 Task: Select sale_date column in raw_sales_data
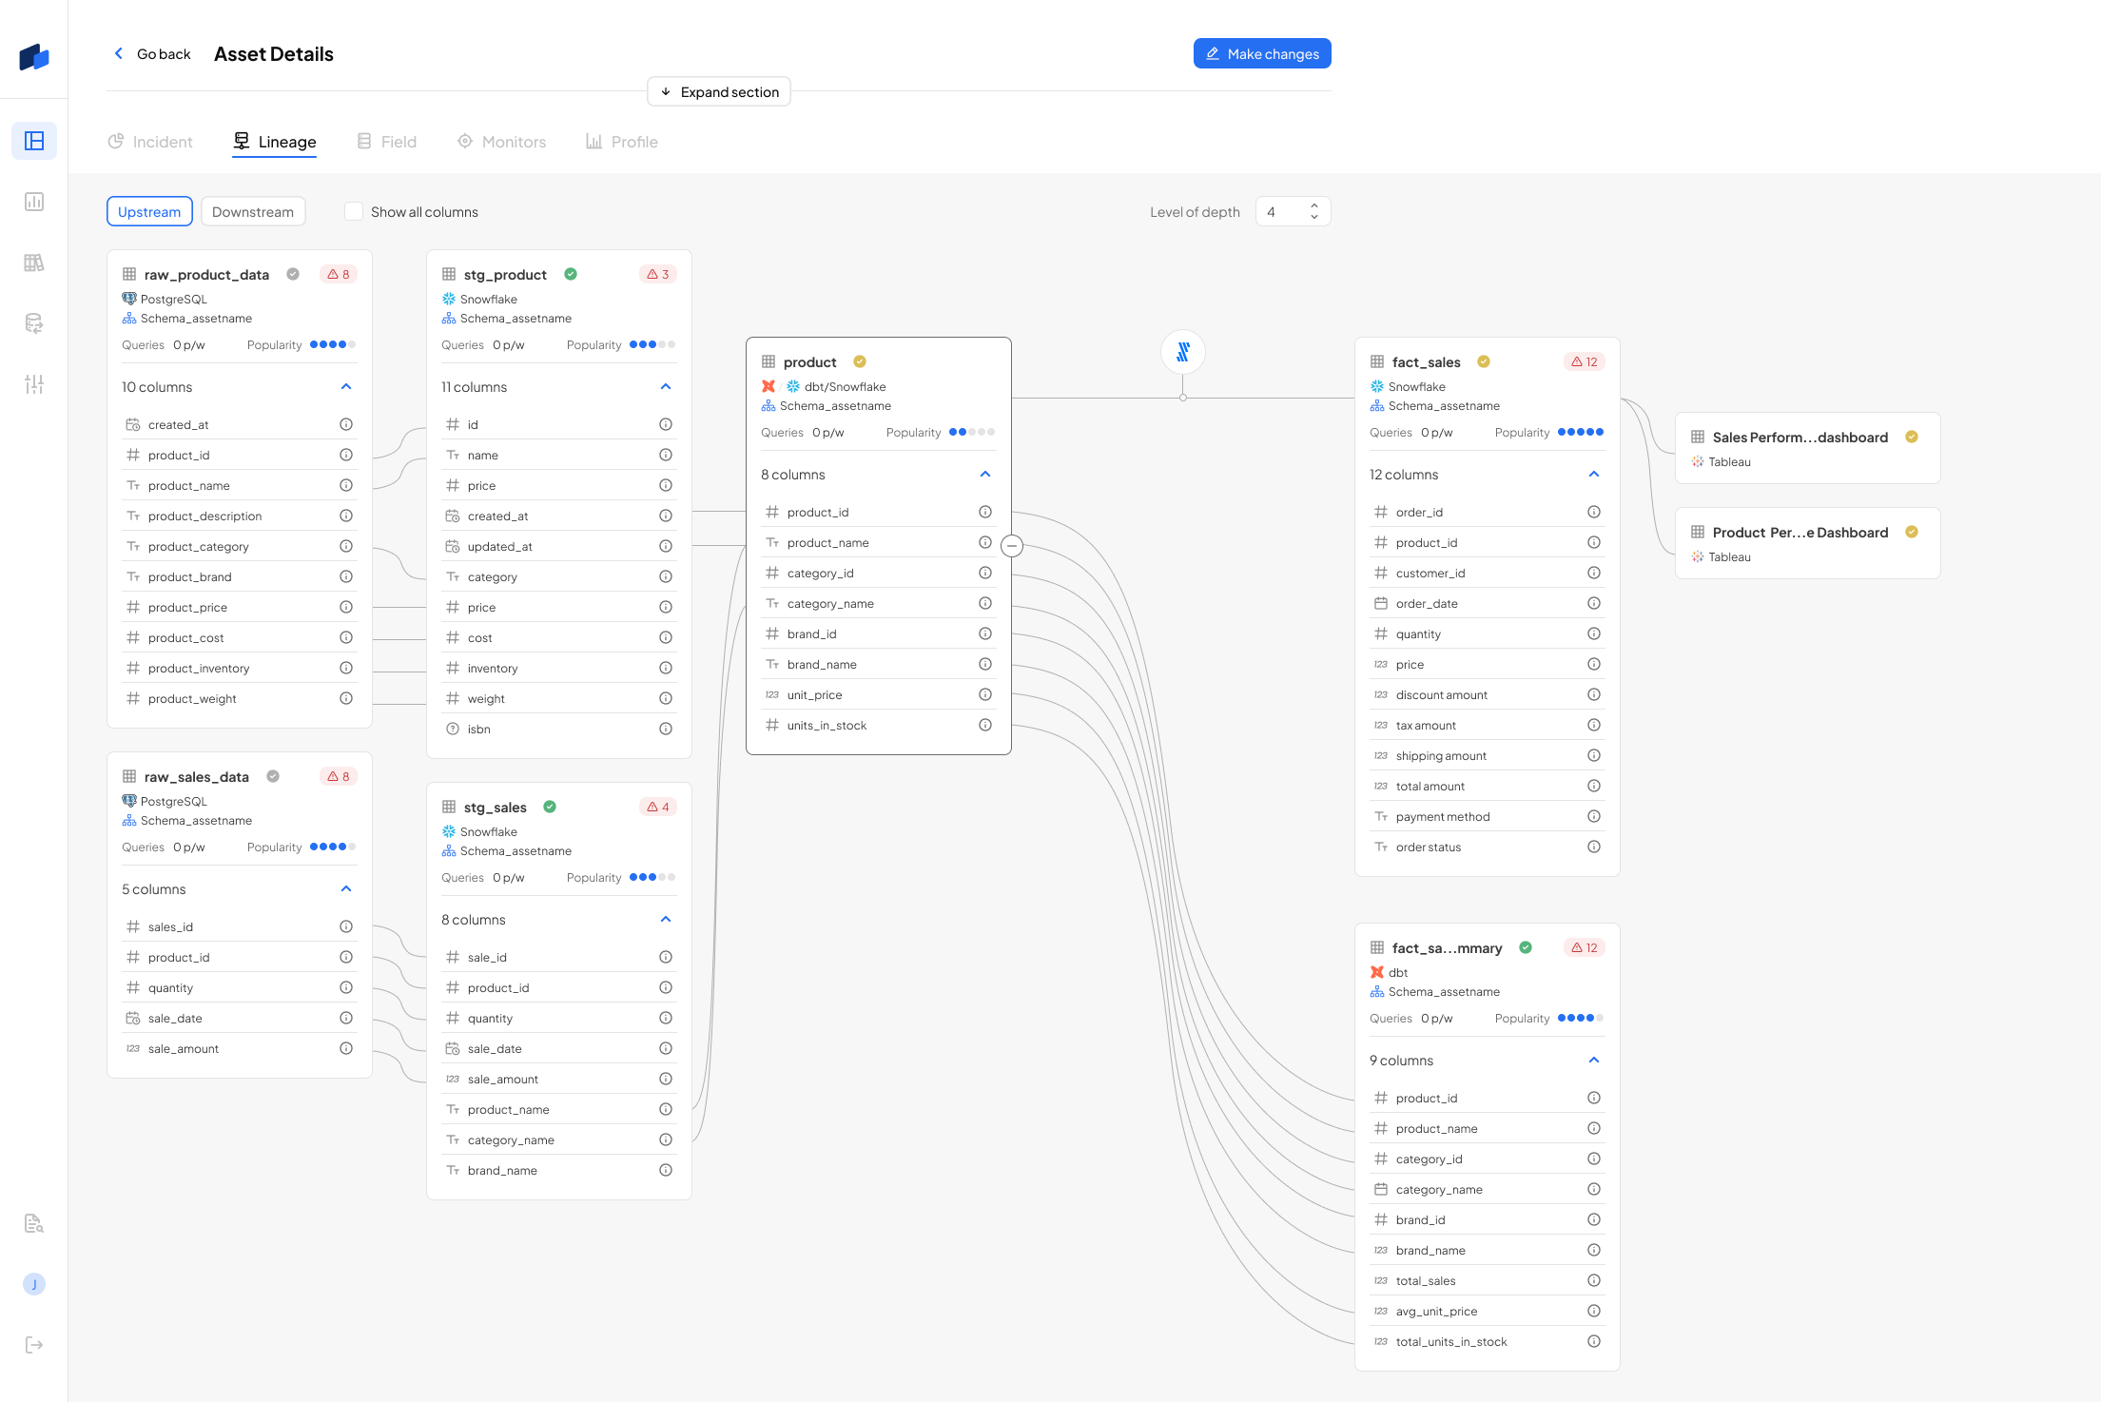pyautogui.click(x=240, y=1018)
